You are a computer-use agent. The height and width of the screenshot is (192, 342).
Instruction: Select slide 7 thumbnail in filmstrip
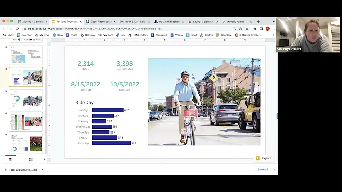click(x=26, y=144)
